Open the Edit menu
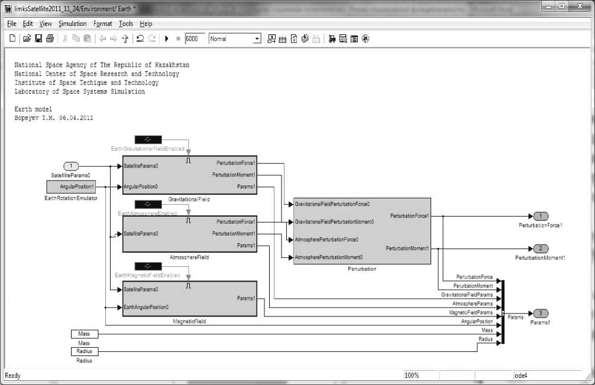The height and width of the screenshot is (385, 595). coord(28,24)
